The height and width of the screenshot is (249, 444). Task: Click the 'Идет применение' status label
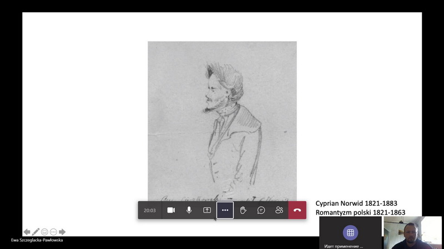[343, 246]
